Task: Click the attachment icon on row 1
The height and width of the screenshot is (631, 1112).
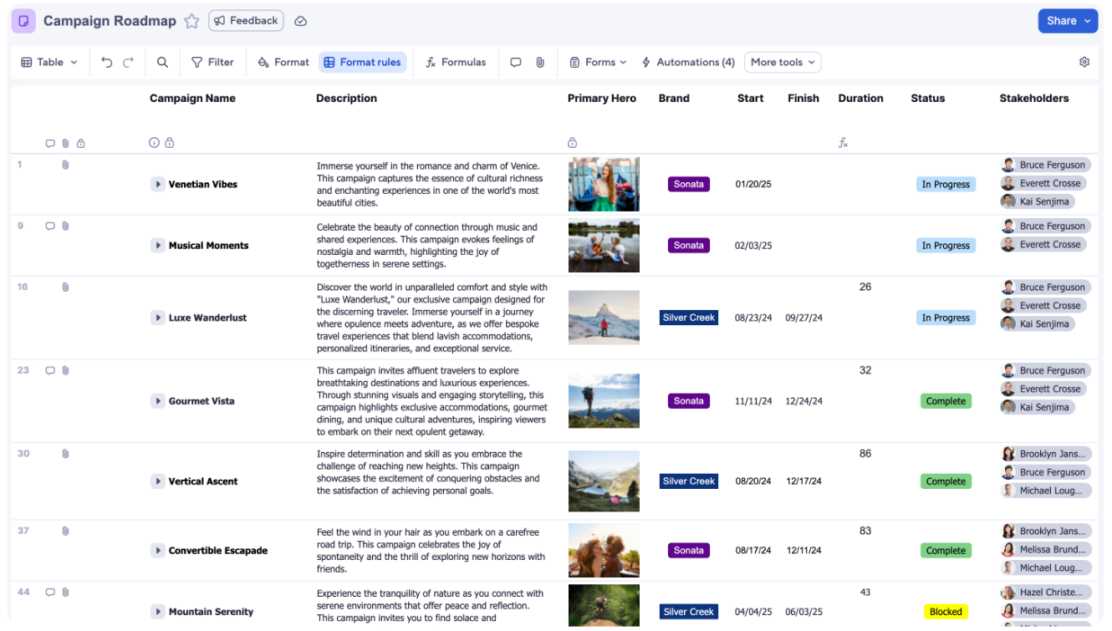Action: click(x=65, y=165)
